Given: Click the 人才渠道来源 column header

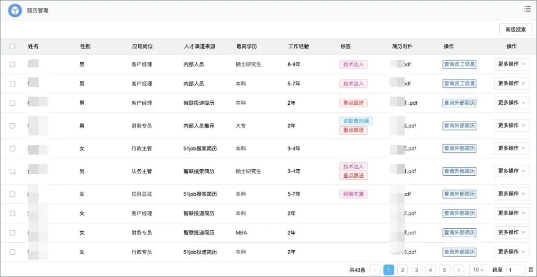Looking at the screenshot, I should 200,47.
